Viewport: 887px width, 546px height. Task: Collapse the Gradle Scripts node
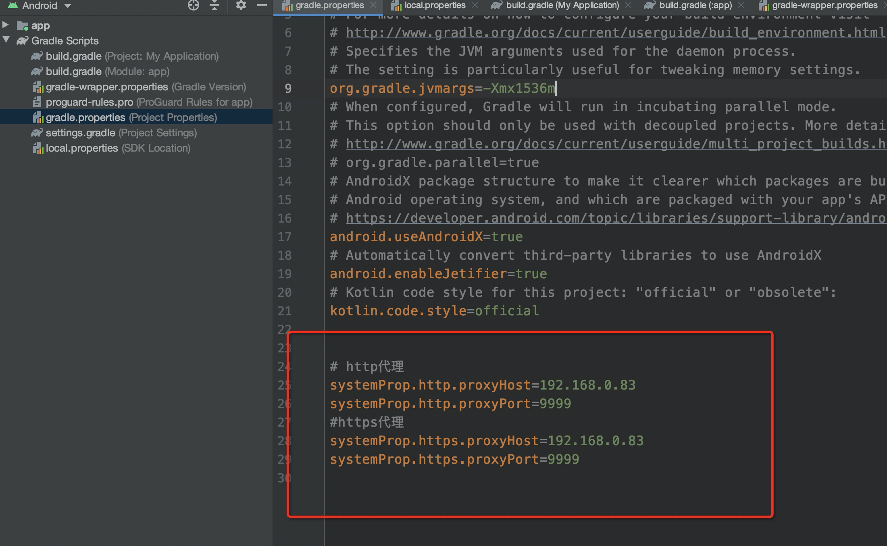click(x=6, y=40)
